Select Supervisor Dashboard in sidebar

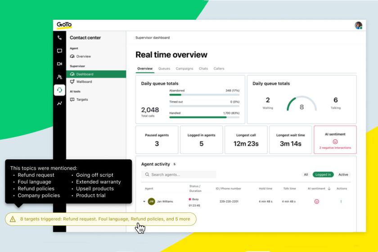[96, 74]
